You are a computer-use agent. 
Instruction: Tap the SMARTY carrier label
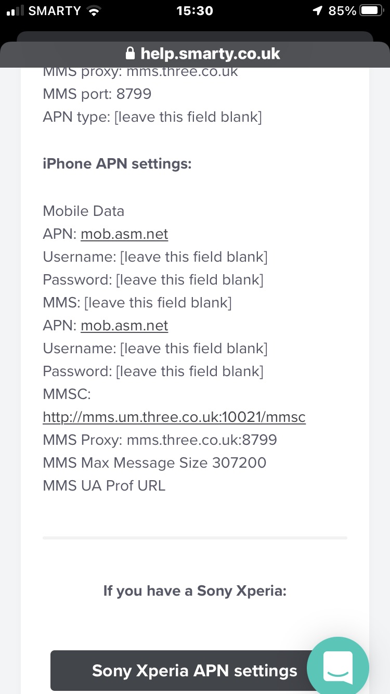(55, 11)
